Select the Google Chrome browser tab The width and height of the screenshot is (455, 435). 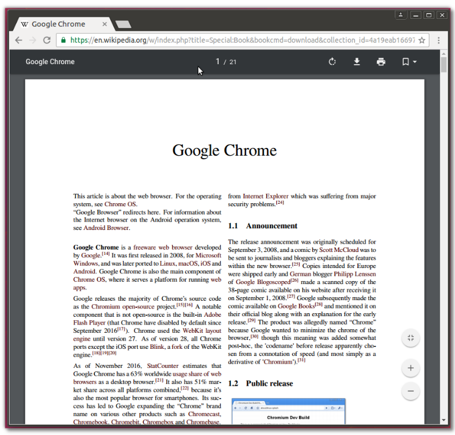64,24
